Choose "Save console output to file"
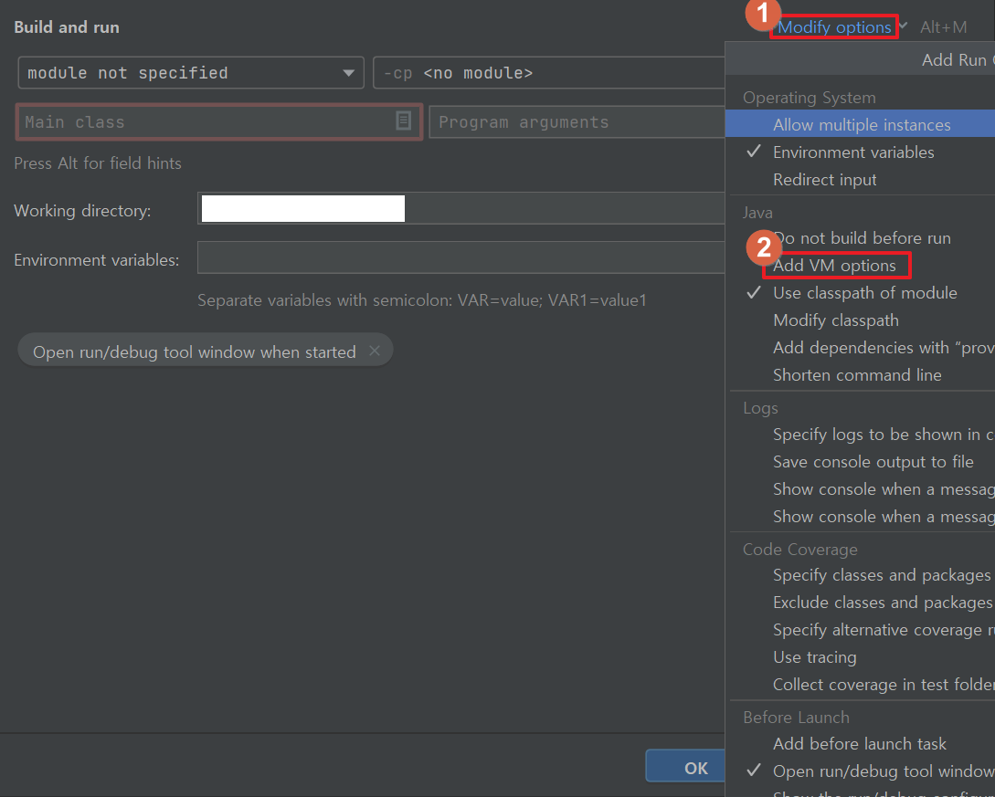 click(873, 461)
